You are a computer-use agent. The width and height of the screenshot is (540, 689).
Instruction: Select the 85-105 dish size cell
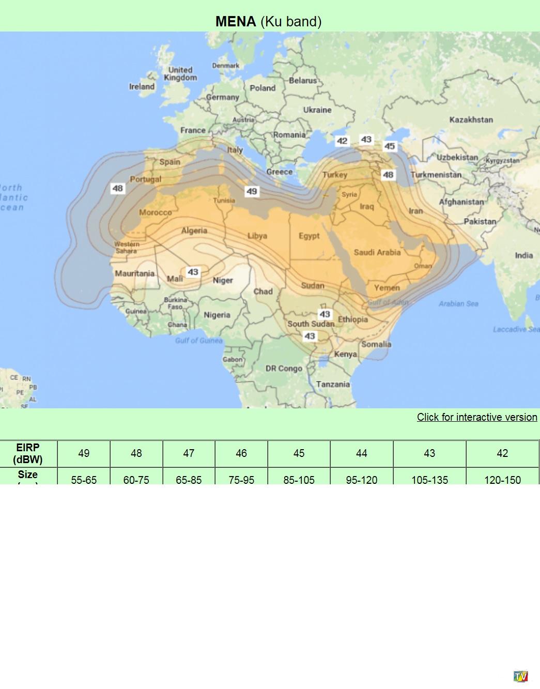[x=299, y=479]
